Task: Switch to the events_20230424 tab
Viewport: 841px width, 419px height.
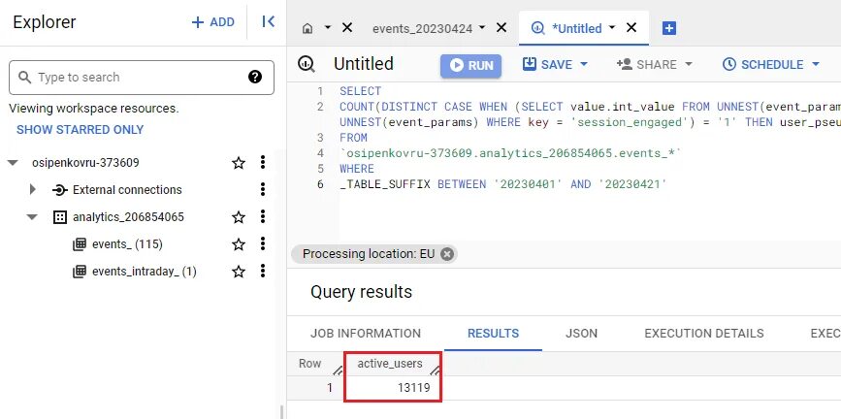Action: [422, 28]
